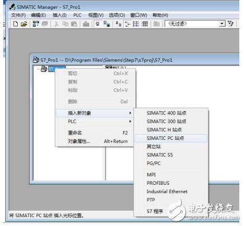Viewport: 244px width, 226px height.
Task: Open the 帮助(H) menu
Action: [x=160, y=15]
